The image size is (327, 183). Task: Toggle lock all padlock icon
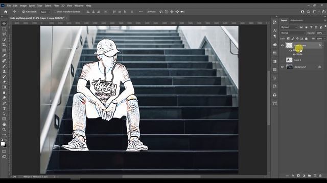306,39
